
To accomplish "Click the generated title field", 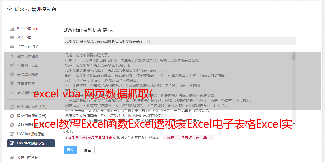I will (x=180, y=41).
